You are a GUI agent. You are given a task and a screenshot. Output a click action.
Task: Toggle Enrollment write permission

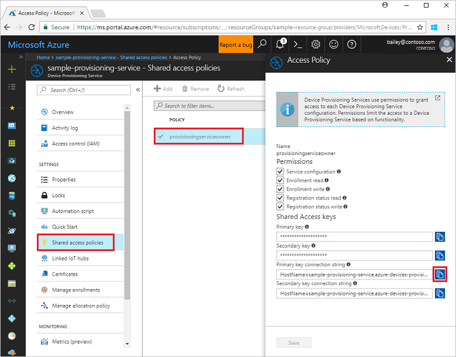coord(280,189)
